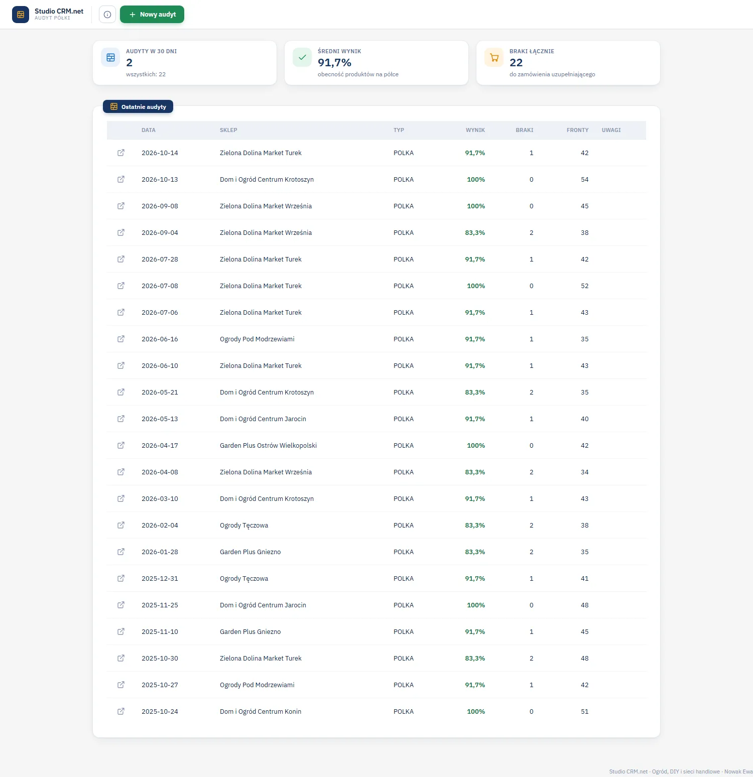Open the audit dated 2026-07-06
753x777 pixels.
121,312
